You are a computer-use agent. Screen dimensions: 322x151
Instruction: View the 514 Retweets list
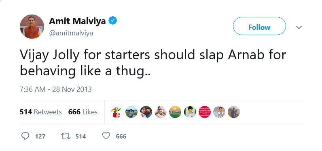coord(41,112)
